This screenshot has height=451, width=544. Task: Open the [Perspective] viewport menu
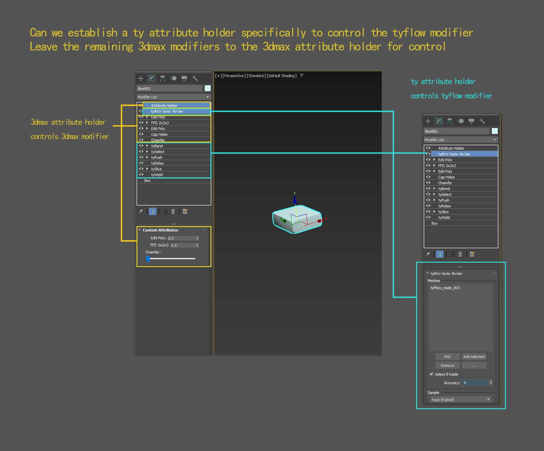[234, 76]
